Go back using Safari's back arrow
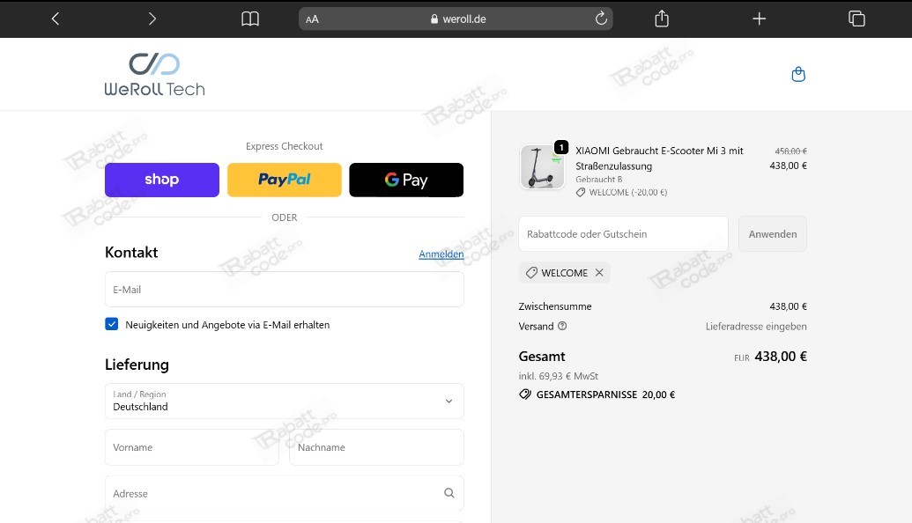The image size is (912, 523). point(56,18)
